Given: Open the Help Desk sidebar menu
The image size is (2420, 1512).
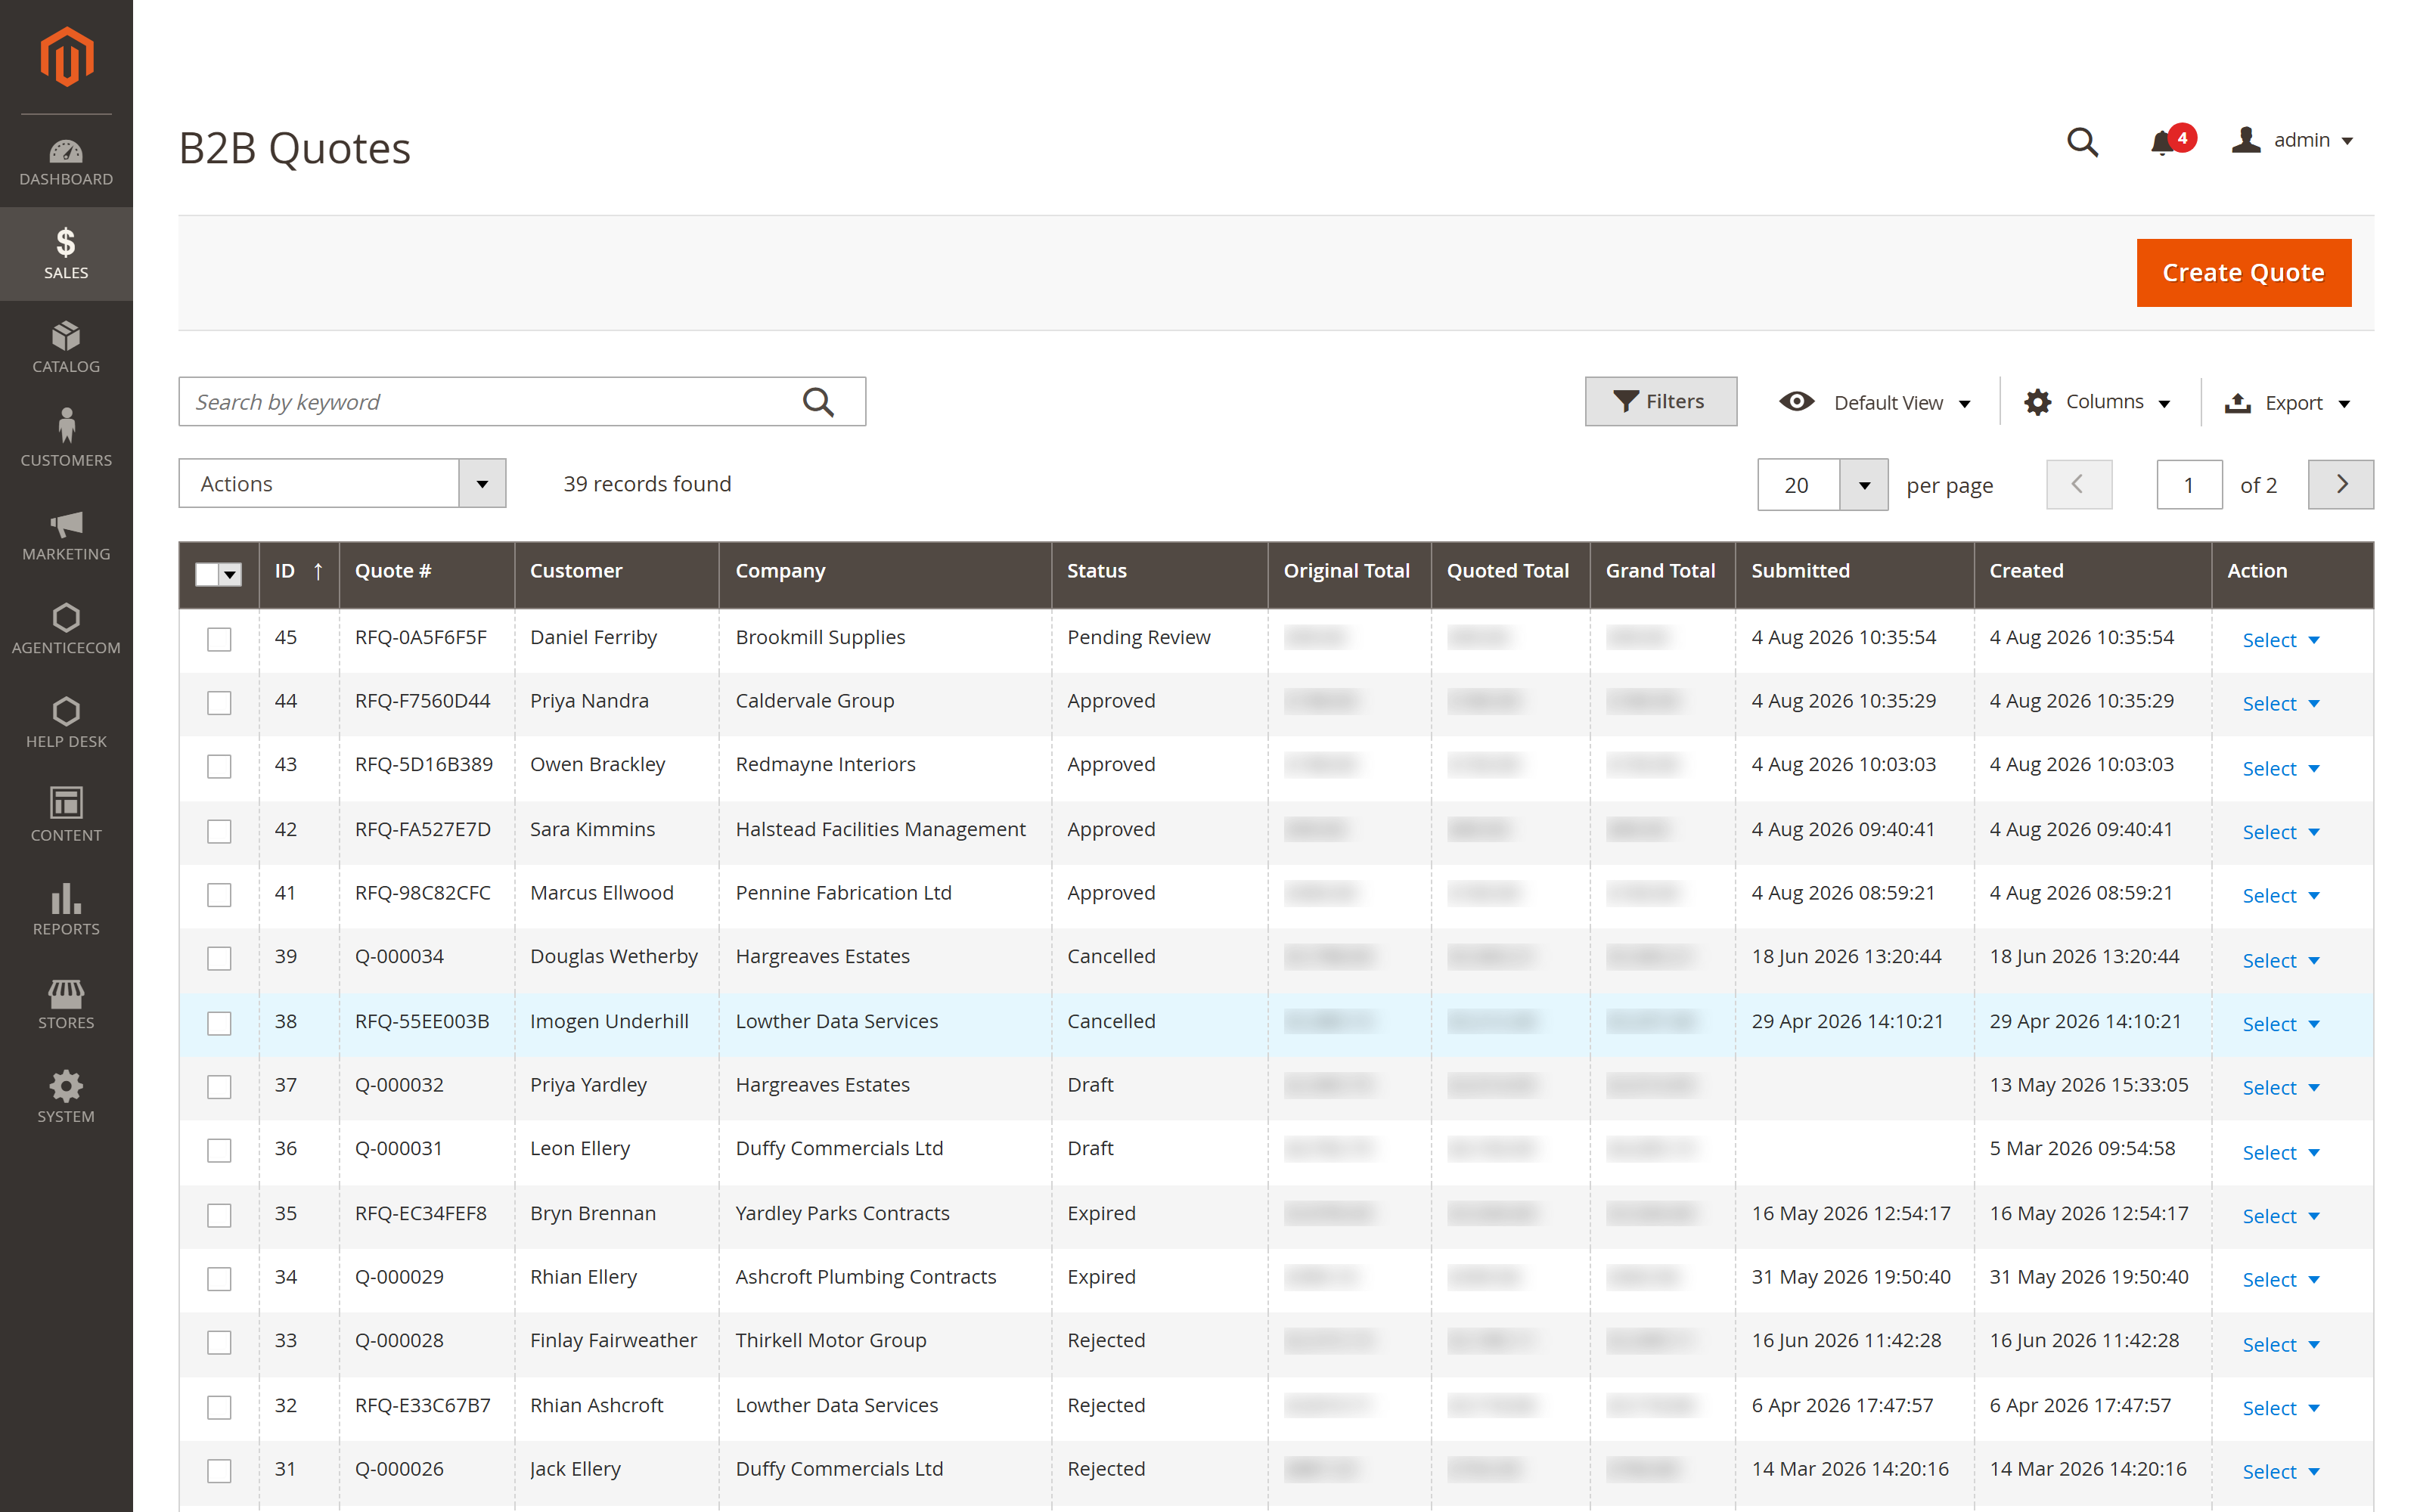Looking at the screenshot, I should point(66,723).
